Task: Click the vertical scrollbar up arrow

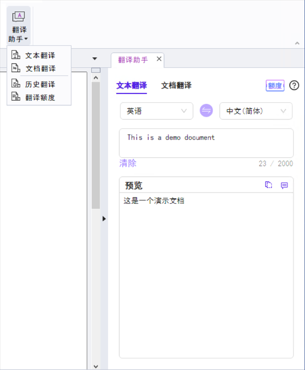Action: (96, 78)
